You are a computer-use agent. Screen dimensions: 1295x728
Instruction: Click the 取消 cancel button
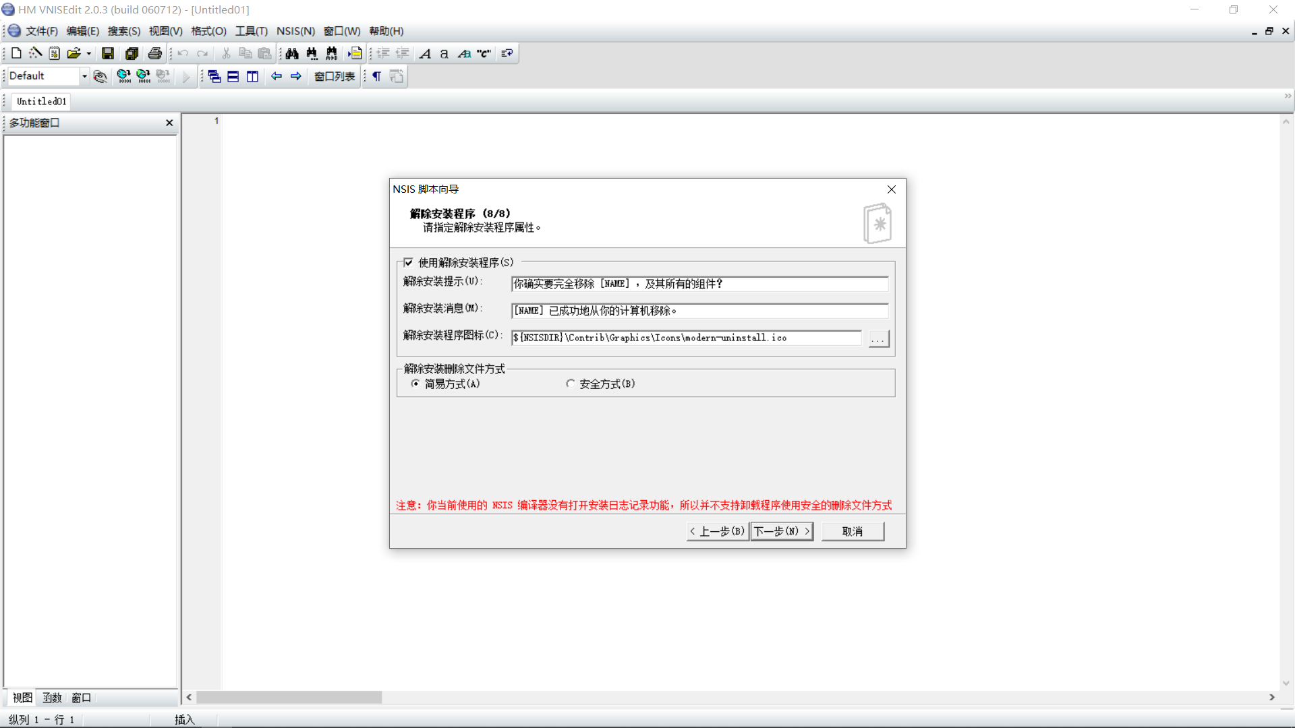click(x=853, y=531)
